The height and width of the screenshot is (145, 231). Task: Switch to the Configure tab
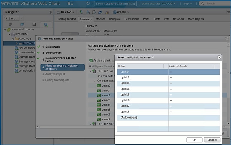click(115, 19)
